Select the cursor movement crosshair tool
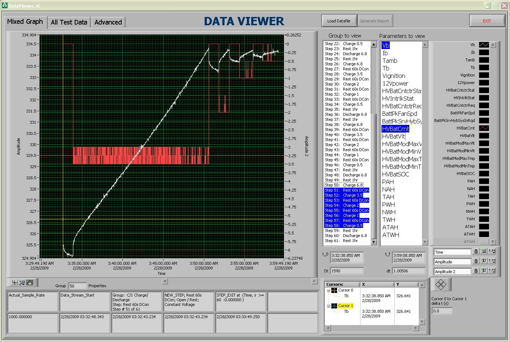The height and width of the screenshot is (342, 510). click(15, 282)
